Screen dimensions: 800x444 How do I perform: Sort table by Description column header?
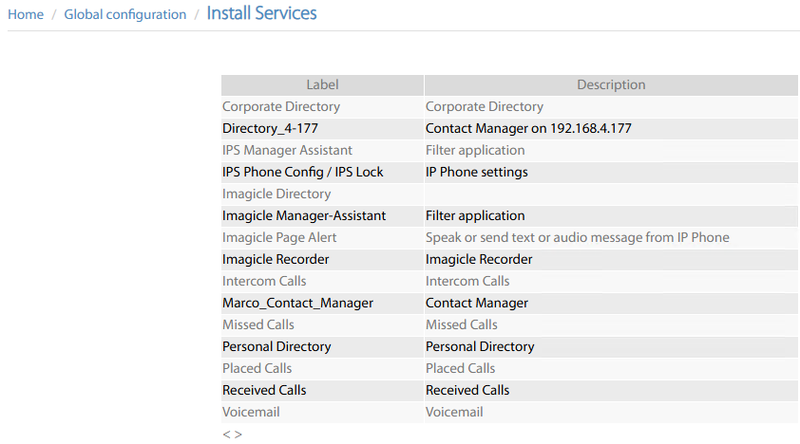[x=611, y=84]
